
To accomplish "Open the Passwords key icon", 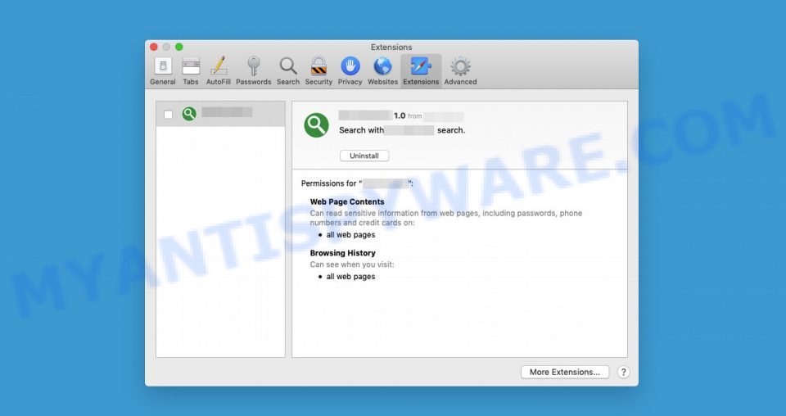I will [254, 66].
